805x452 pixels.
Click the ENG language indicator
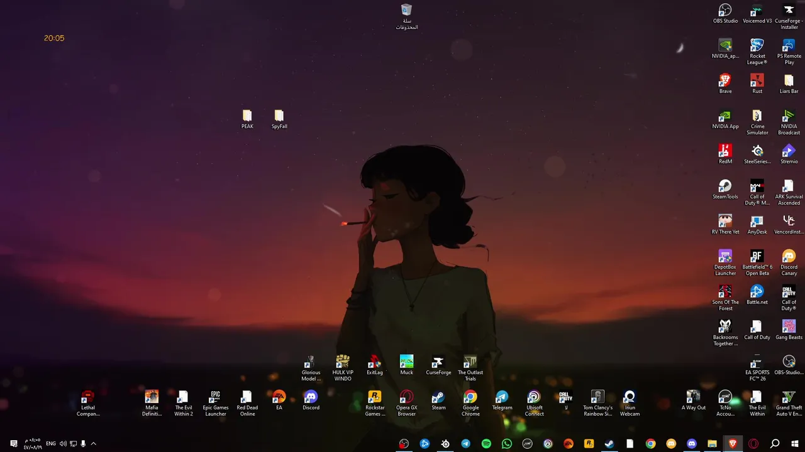click(x=51, y=444)
